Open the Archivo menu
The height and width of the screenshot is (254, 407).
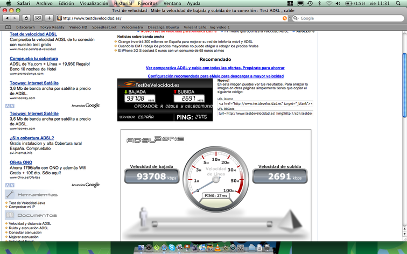point(44,3)
